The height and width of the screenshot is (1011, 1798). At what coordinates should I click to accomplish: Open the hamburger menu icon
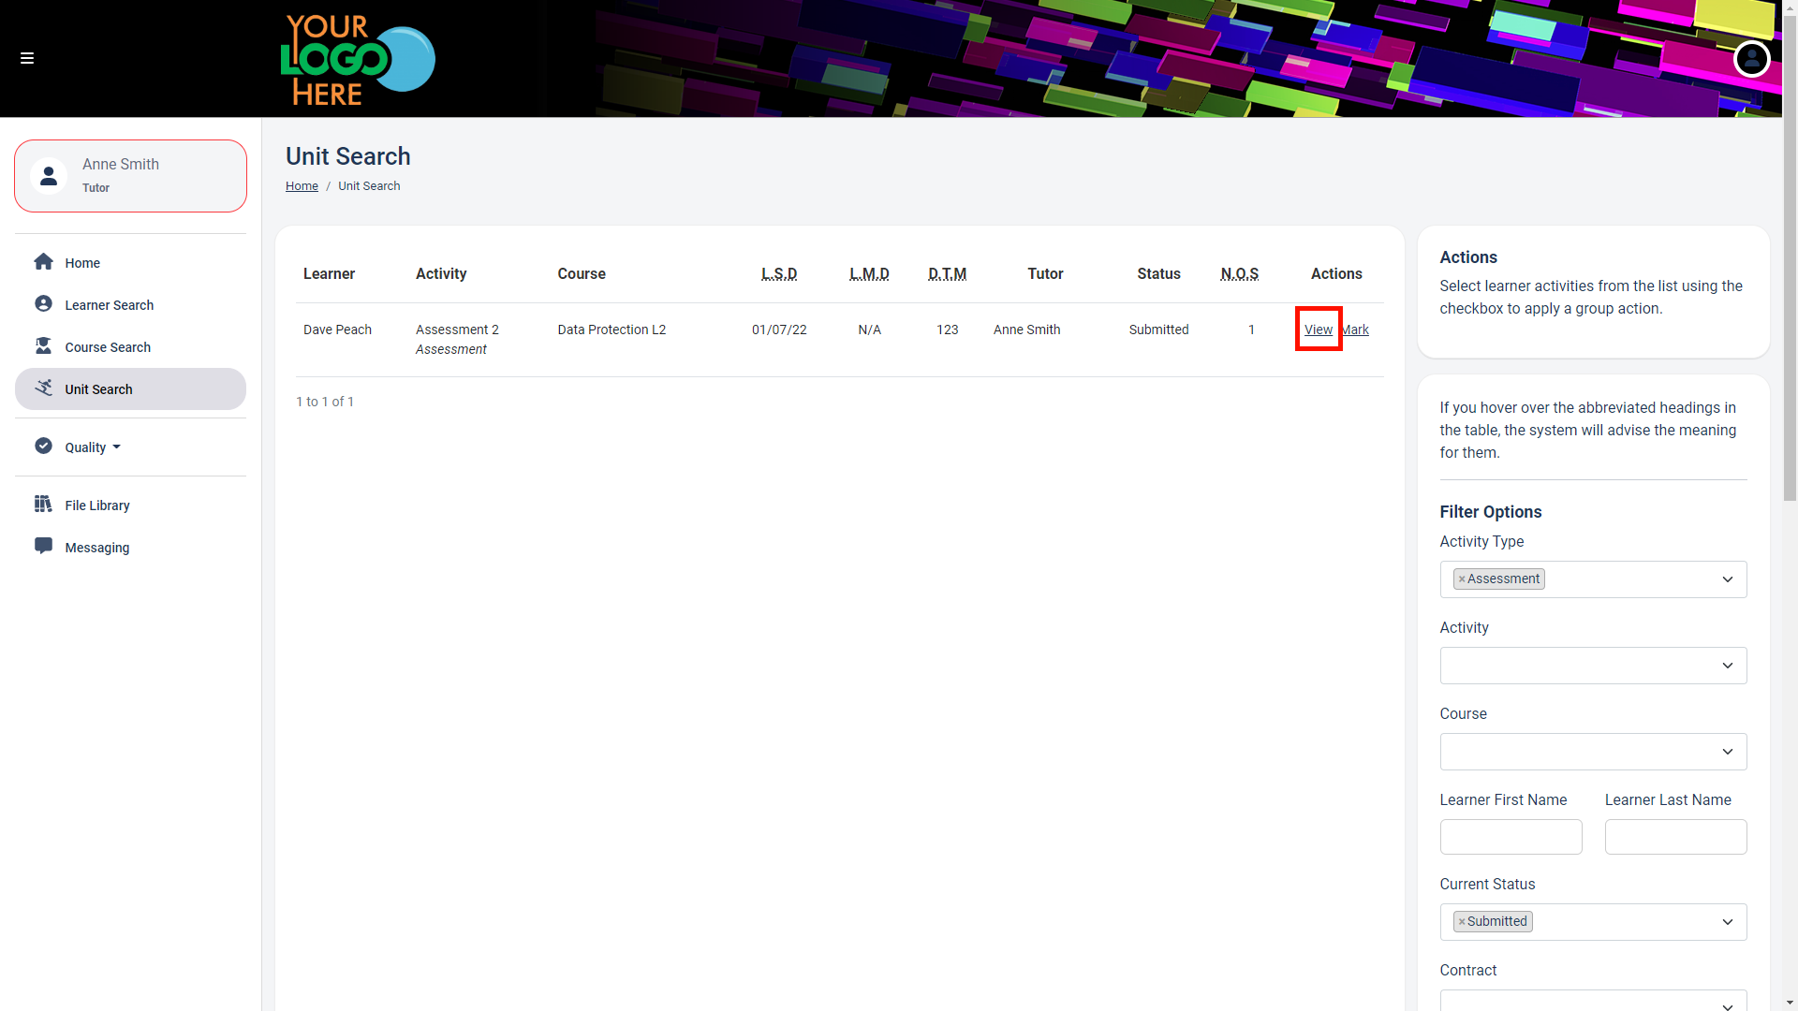click(27, 58)
